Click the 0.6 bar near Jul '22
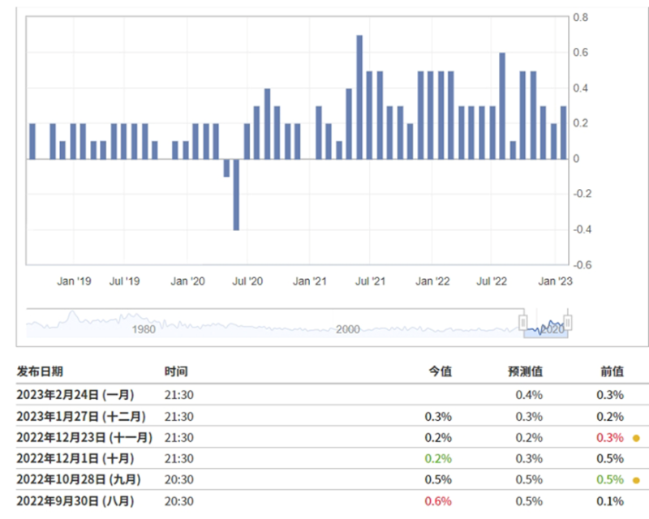Image resolution: width=649 pixels, height=519 pixels. click(x=503, y=105)
